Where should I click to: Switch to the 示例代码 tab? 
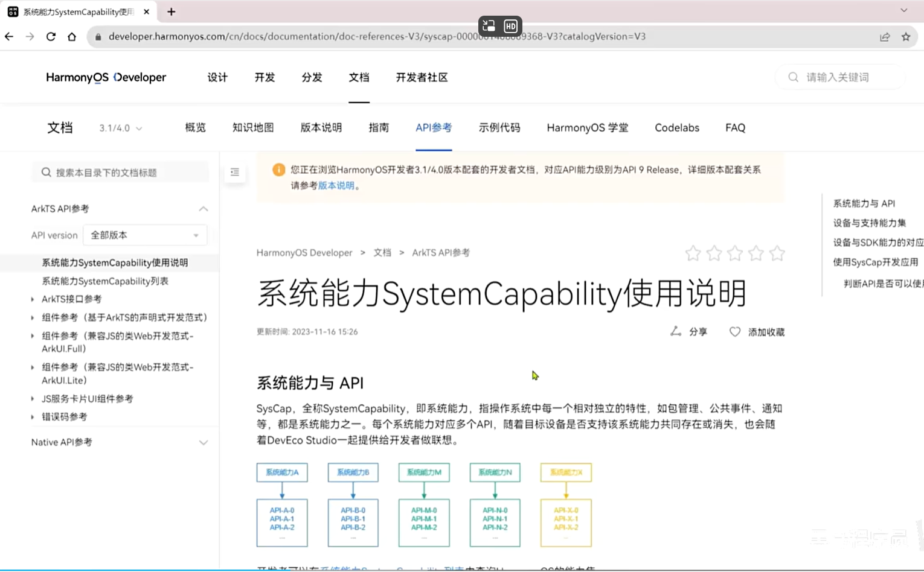point(499,128)
